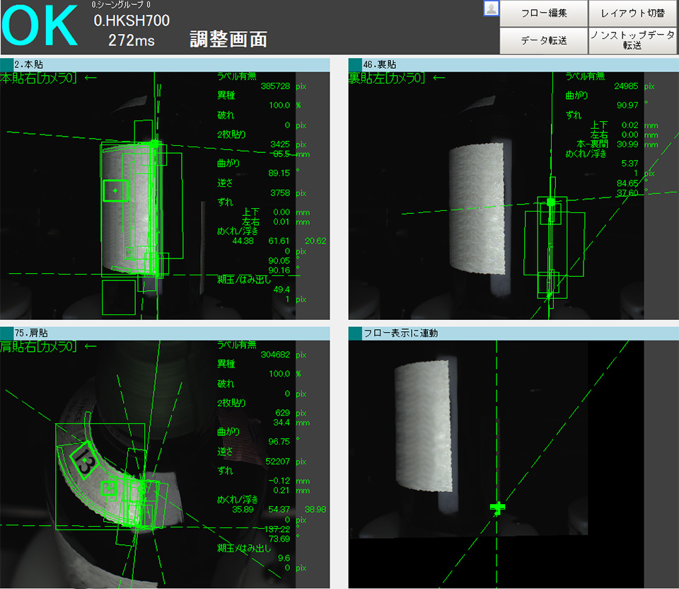The width and height of the screenshot is (679, 589).
Task: Click teal square icon beside 46.裏貼
Action: pyautogui.click(x=355, y=64)
